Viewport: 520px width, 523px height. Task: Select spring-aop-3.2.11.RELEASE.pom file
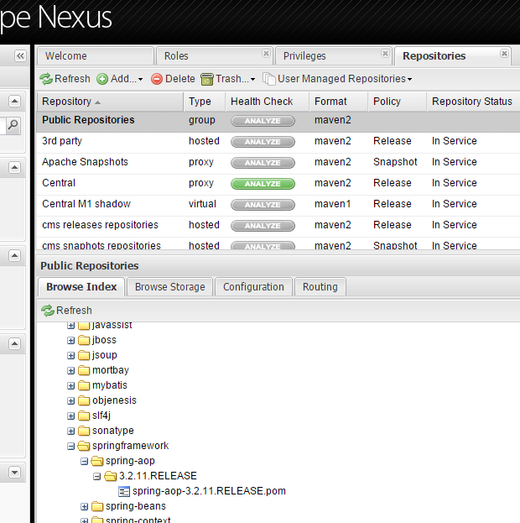pyautogui.click(x=209, y=491)
